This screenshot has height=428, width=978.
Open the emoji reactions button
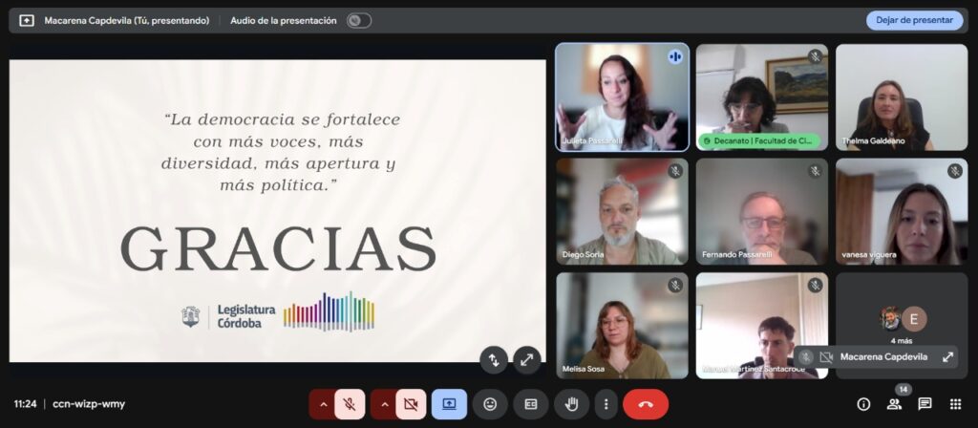[490, 404]
